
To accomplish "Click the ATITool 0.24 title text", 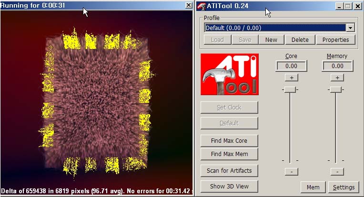I will pos(228,6).
